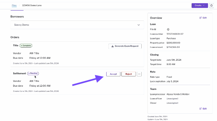
Task: Click Edit at bottom of Team section
Action: point(203,109)
